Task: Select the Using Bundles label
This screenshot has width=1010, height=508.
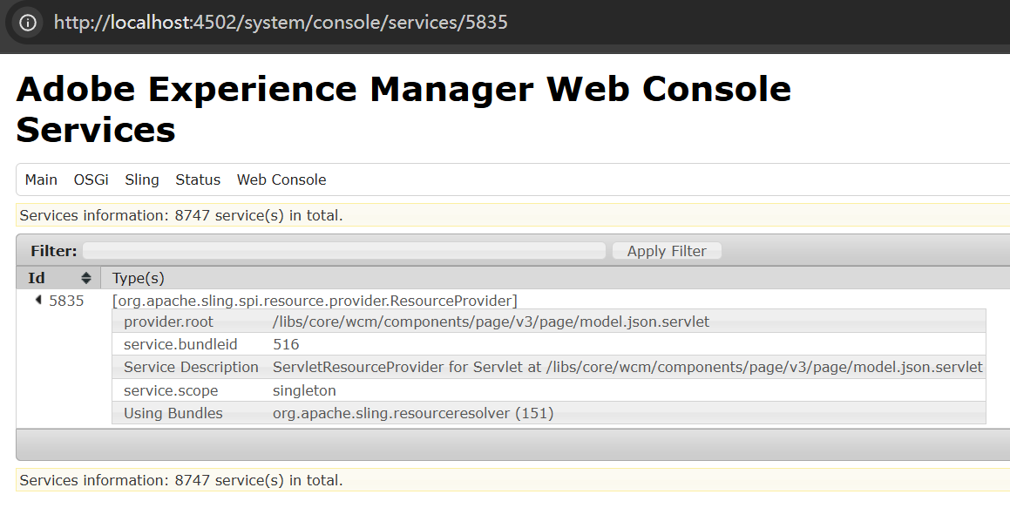Action: tap(173, 413)
